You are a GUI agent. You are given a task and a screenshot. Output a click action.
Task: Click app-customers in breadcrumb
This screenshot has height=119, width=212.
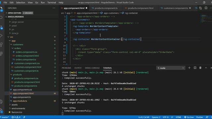111,13
